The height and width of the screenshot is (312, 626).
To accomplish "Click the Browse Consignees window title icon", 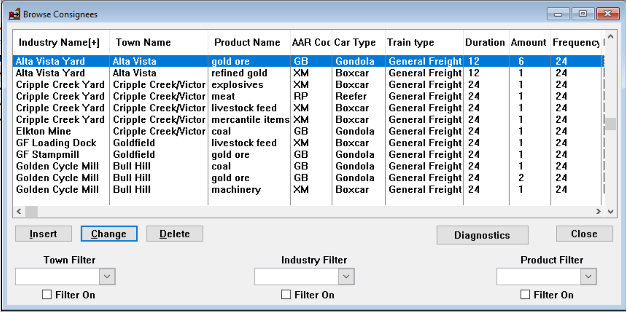I will 14,14.
